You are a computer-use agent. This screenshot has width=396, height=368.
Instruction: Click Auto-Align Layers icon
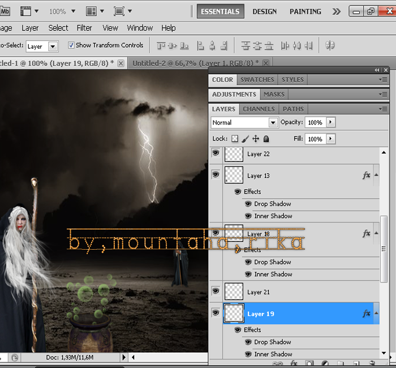[330, 45]
